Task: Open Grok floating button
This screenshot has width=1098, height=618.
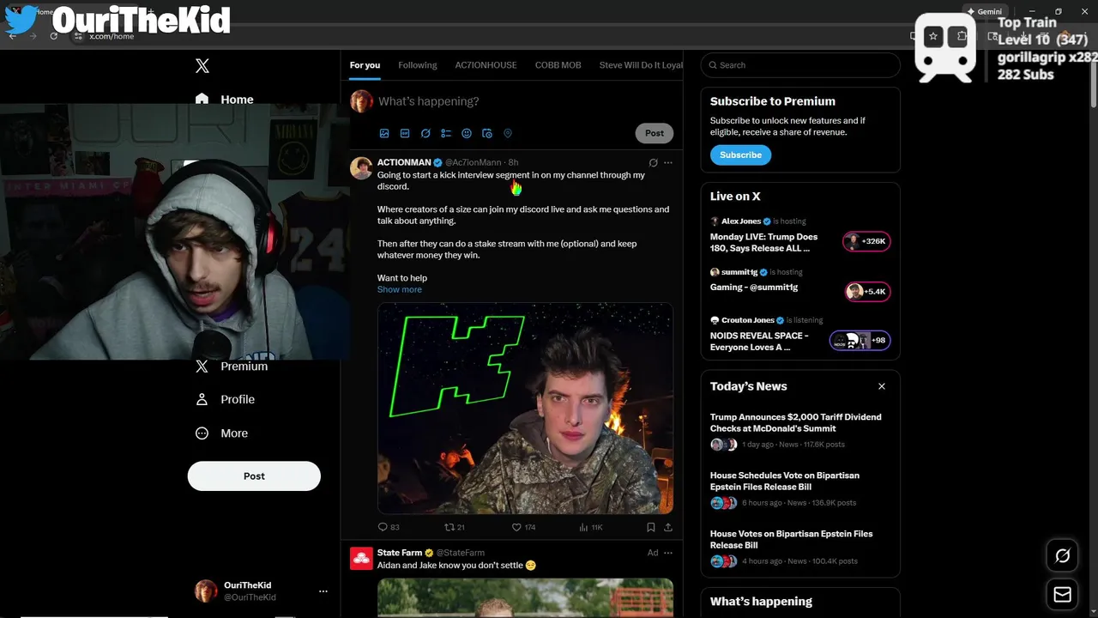Action: coord(1062,556)
